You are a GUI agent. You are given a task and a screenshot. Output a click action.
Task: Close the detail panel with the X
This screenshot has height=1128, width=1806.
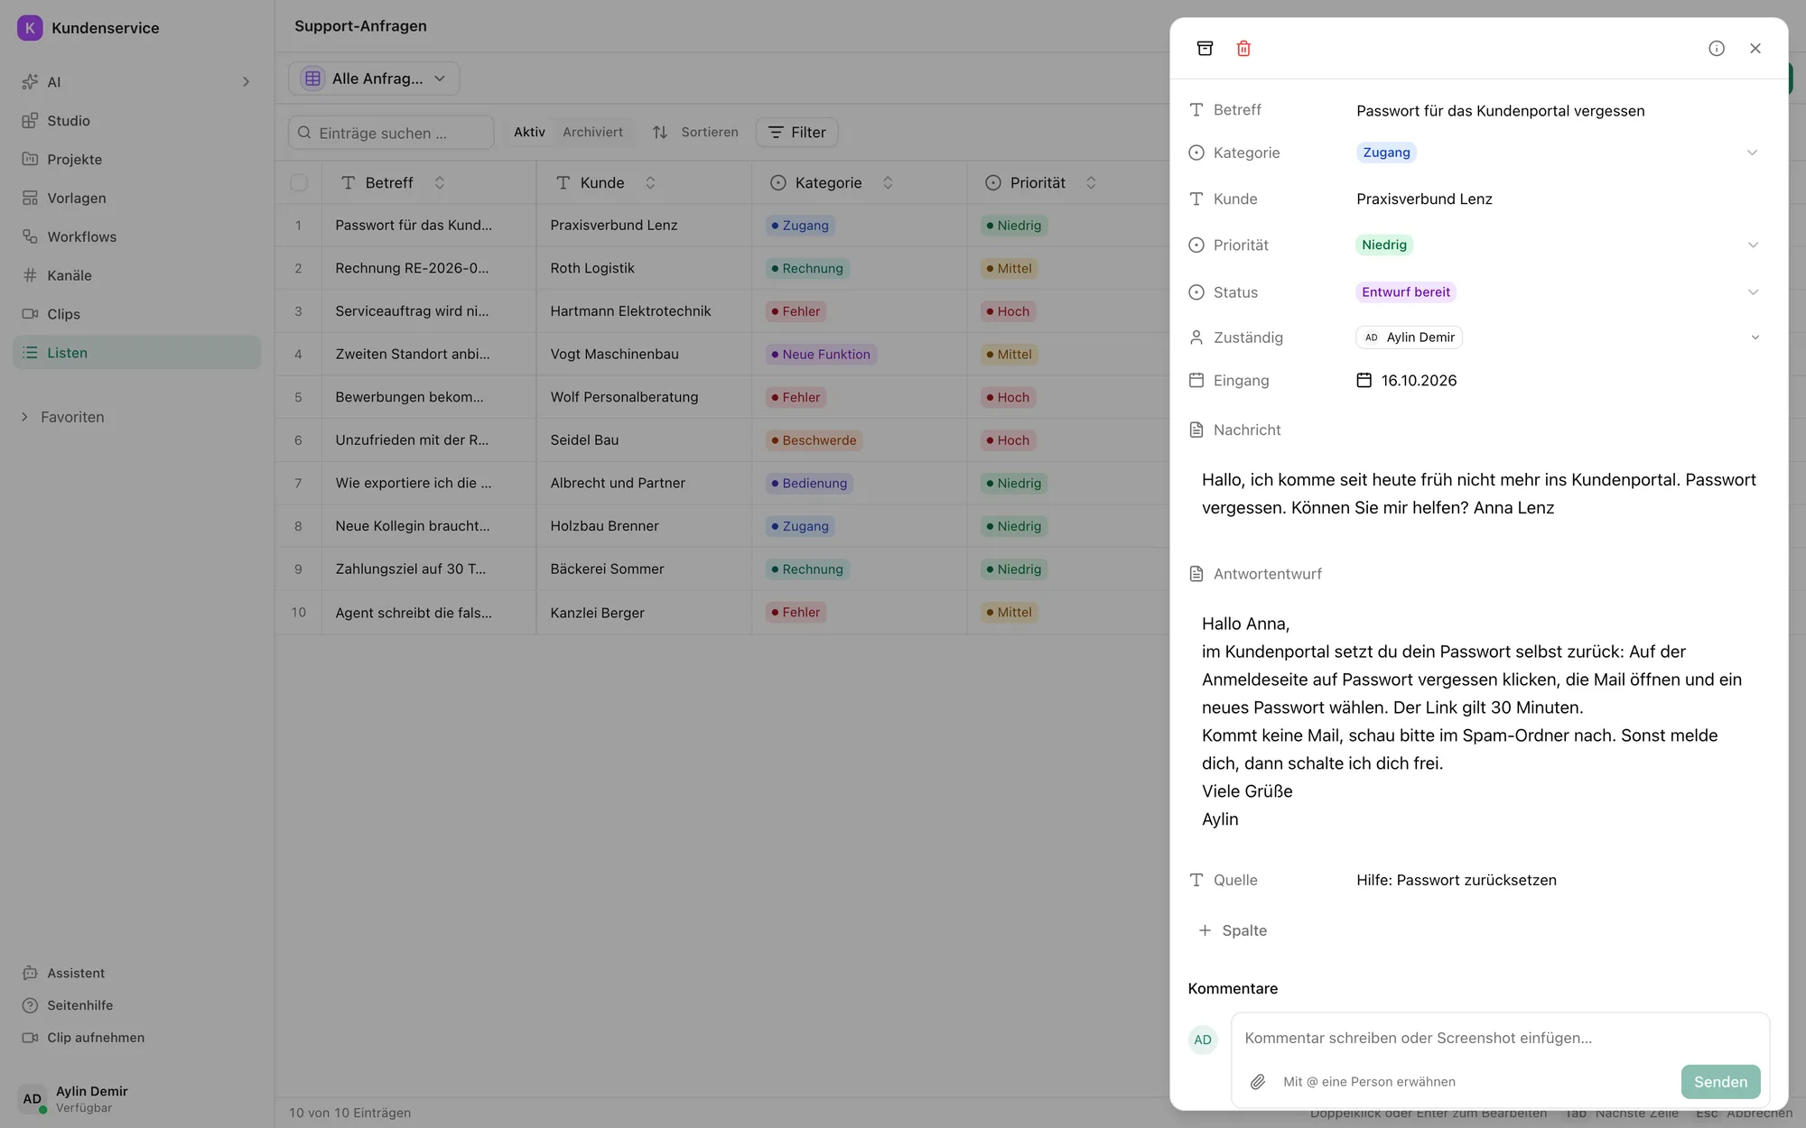1755,49
